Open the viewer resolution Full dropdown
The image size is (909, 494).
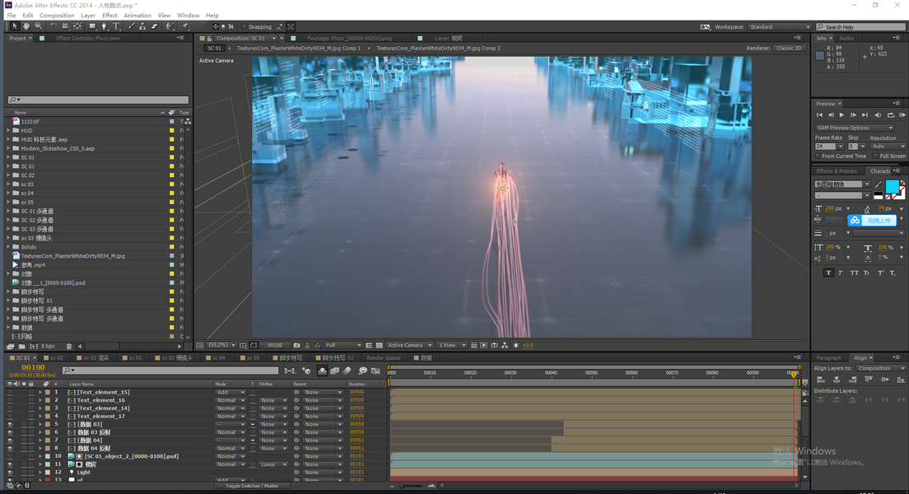pyautogui.click(x=343, y=346)
